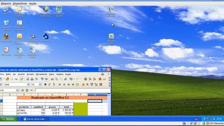Open the Herramientas menu in Calc
Screen dimensions: 224x126
click(x=41, y=74)
